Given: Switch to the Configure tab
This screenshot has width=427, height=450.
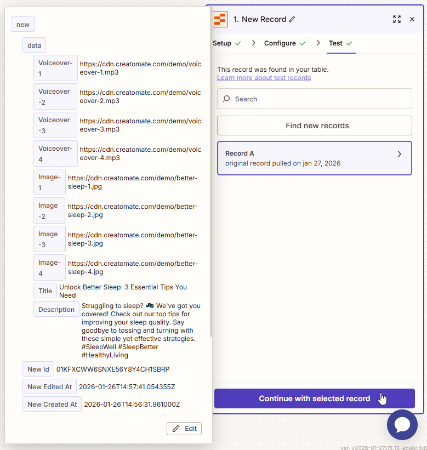Looking at the screenshot, I should pyautogui.click(x=284, y=43).
